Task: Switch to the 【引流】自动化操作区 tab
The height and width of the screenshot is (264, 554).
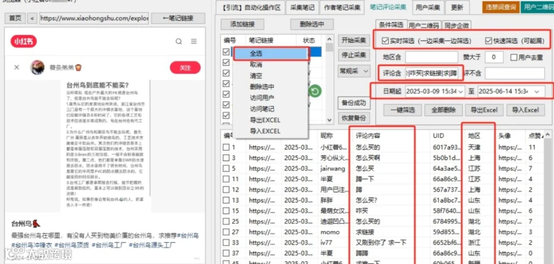Action: [251, 7]
